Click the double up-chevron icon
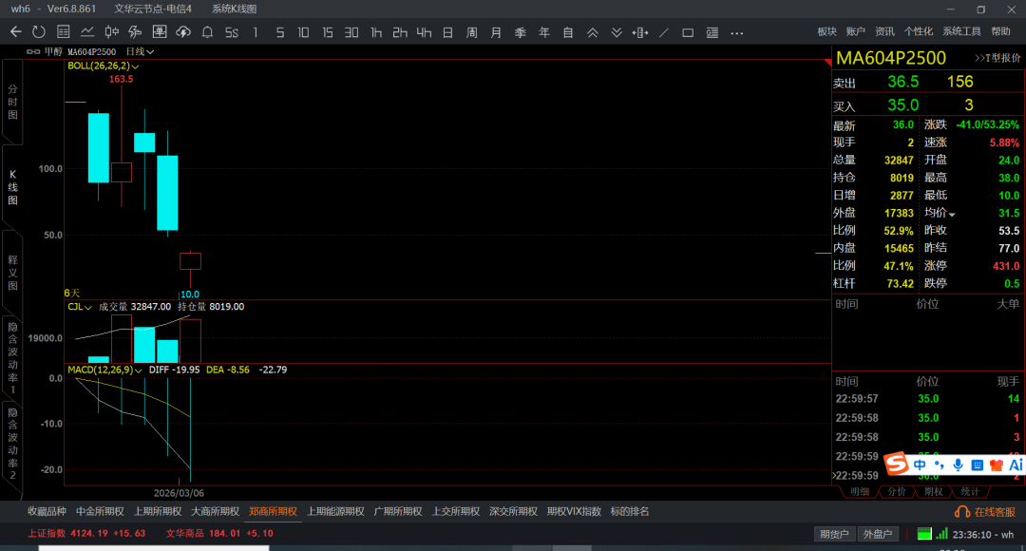1026x551 pixels. pos(592,32)
